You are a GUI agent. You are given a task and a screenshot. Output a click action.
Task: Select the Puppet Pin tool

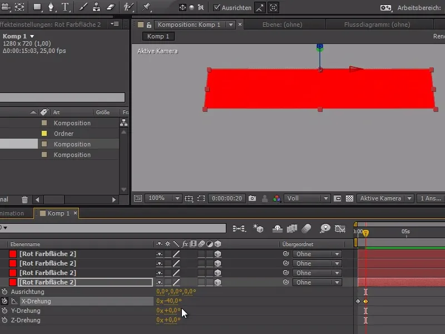(146, 7)
